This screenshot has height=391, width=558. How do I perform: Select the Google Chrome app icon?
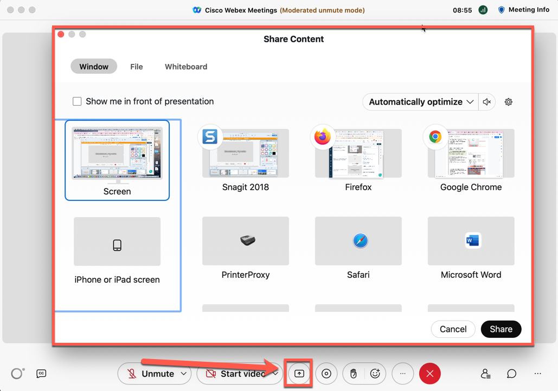pos(435,137)
